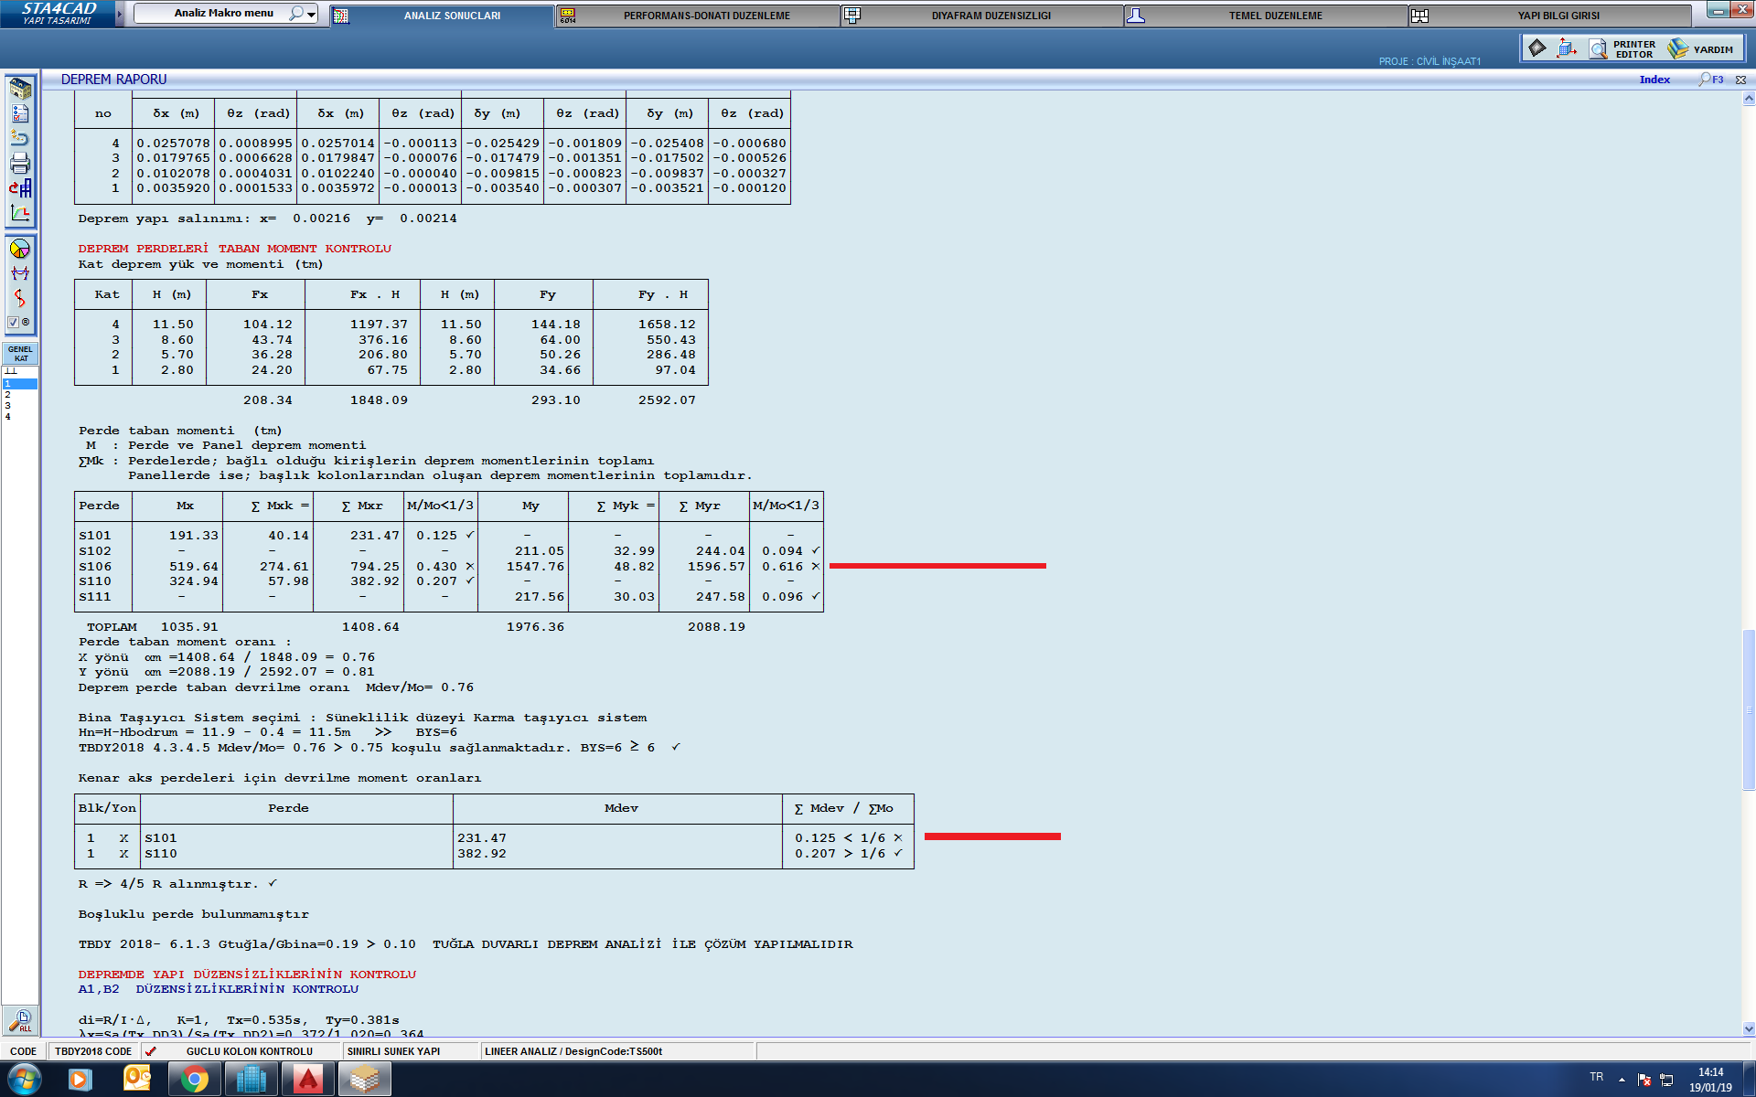The height and width of the screenshot is (1097, 1756).
Task: Open the pie chart results icon
Action: [x=20, y=249]
